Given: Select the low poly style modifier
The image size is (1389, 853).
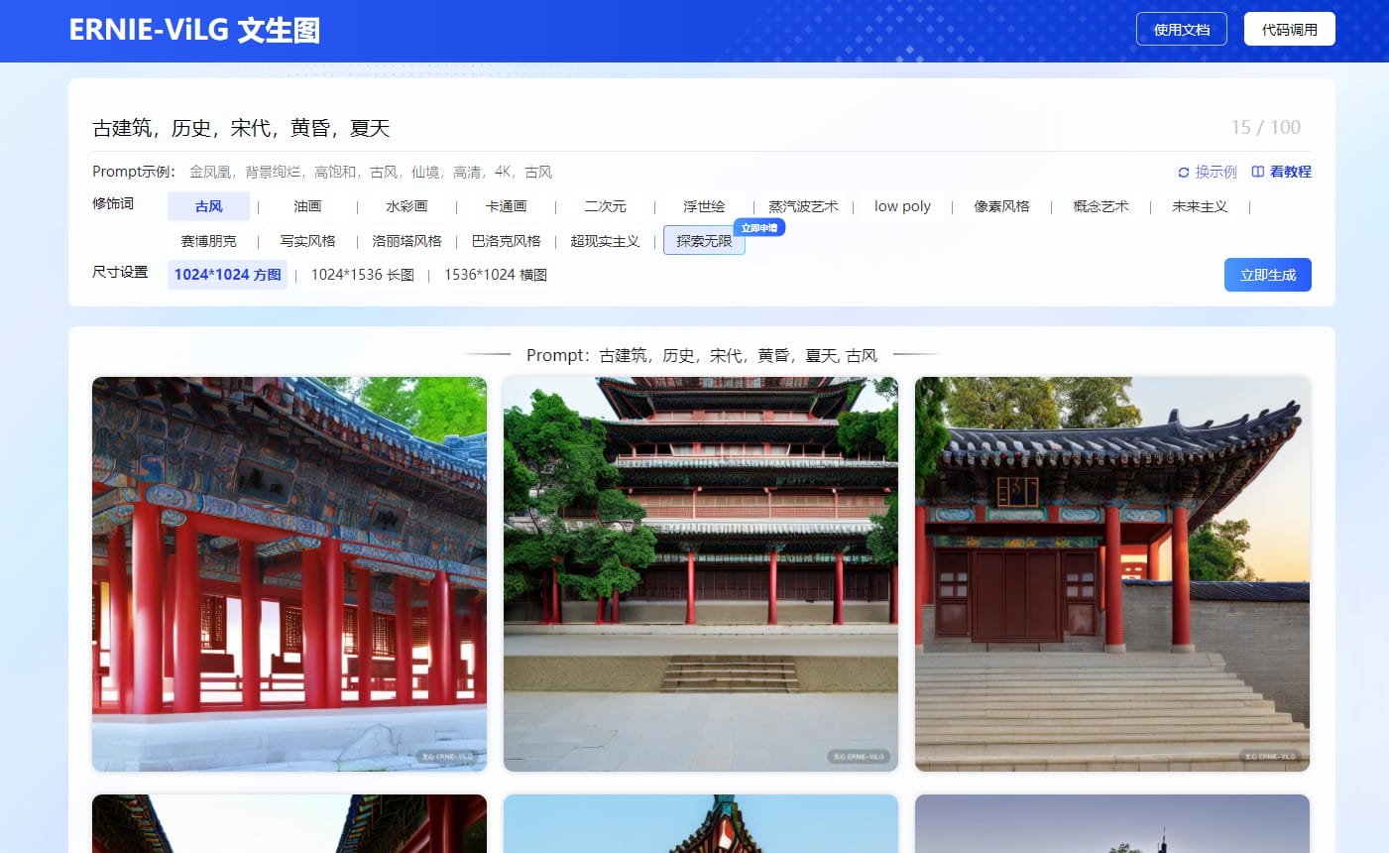Looking at the screenshot, I should click(x=902, y=206).
